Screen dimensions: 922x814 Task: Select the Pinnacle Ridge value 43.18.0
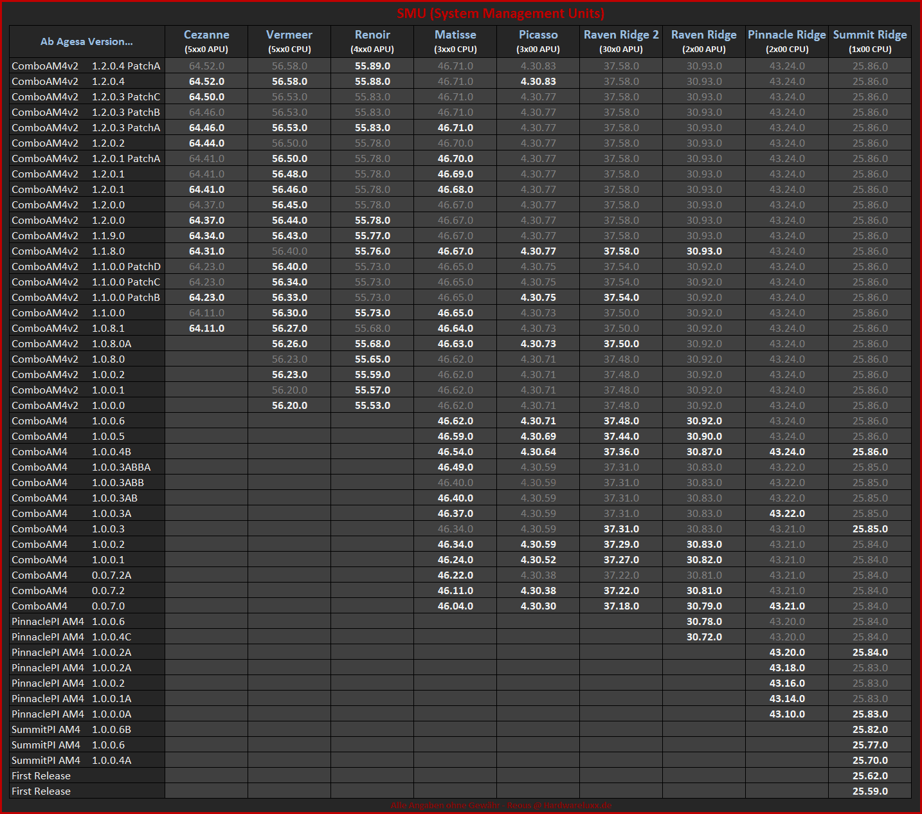click(x=787, y=667)
